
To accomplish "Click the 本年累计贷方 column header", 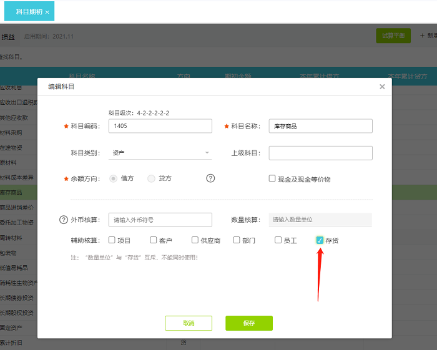I will point(407,76).
